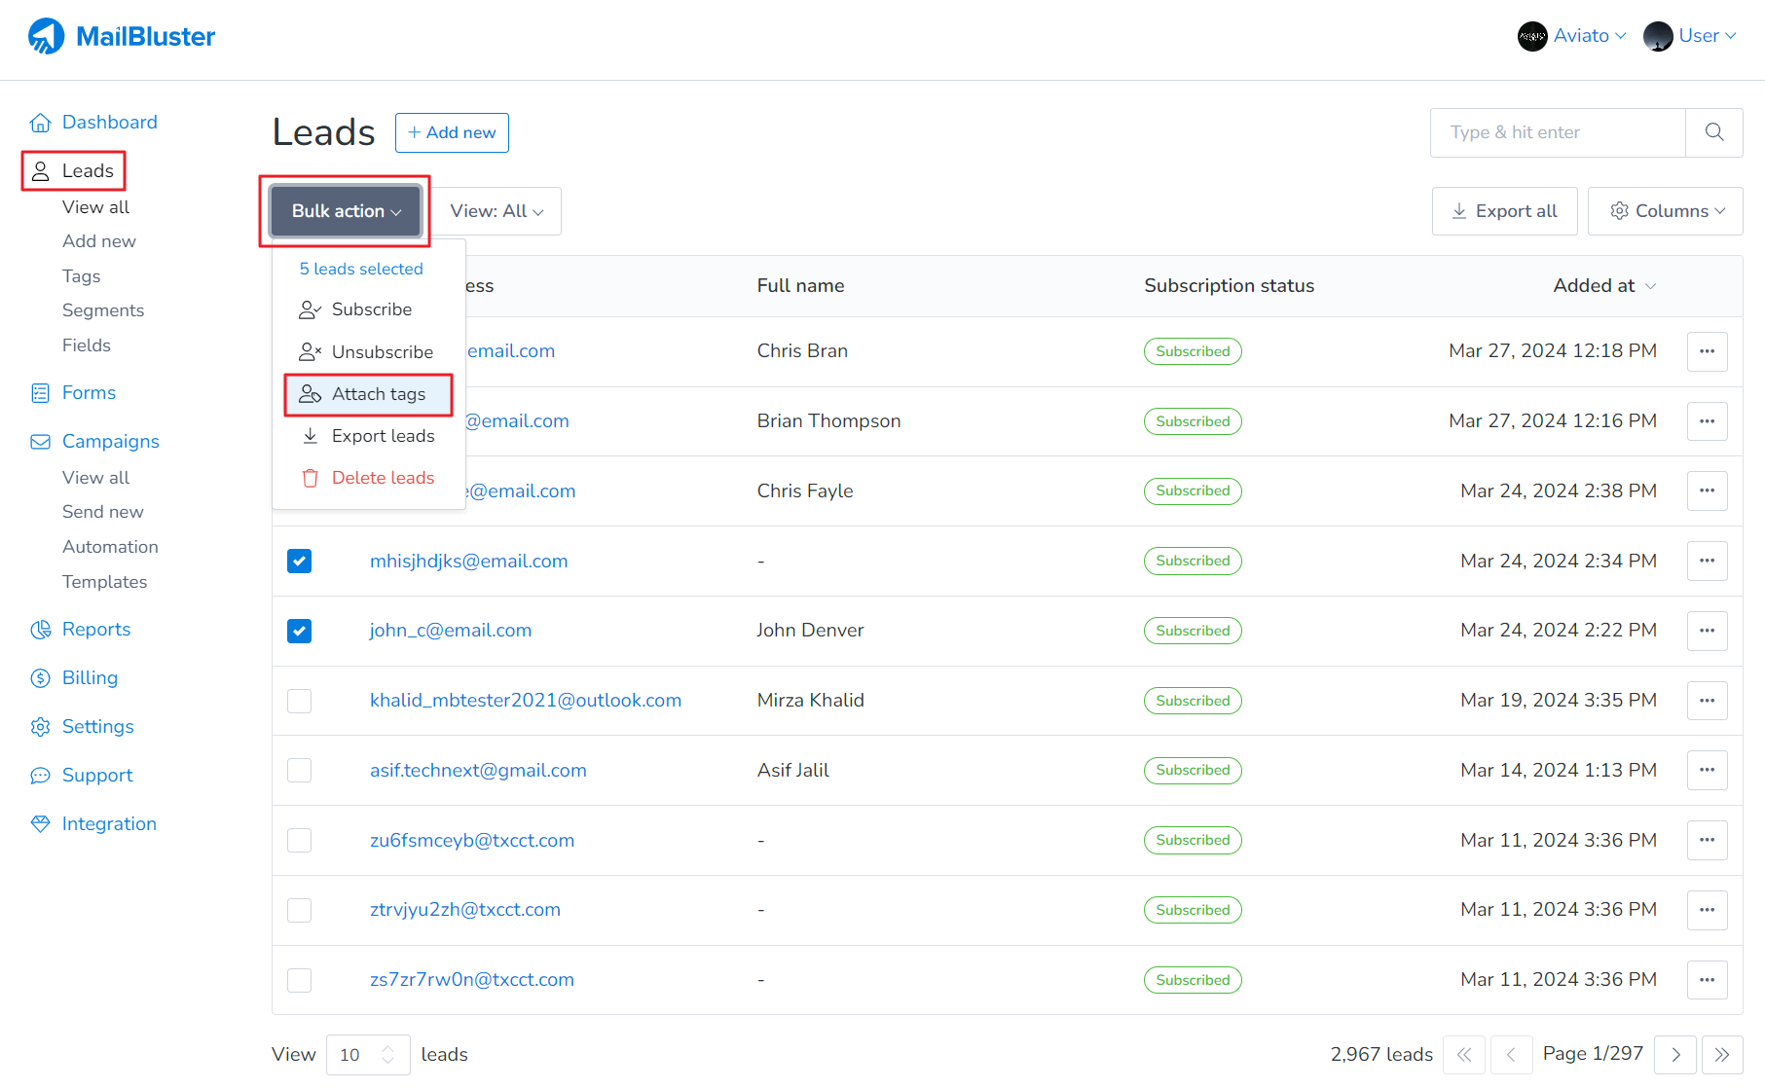Screen dimensions: 1765x1089
Task: Select the khalid_mbtester2021@outlook.com checkbox
Action: tap(300, 701)
